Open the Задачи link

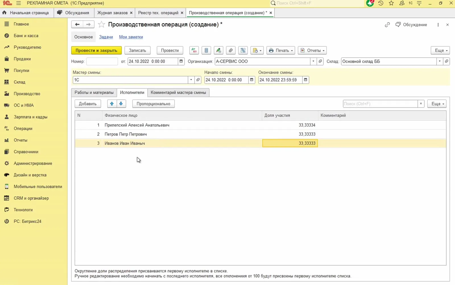point(106,37)
